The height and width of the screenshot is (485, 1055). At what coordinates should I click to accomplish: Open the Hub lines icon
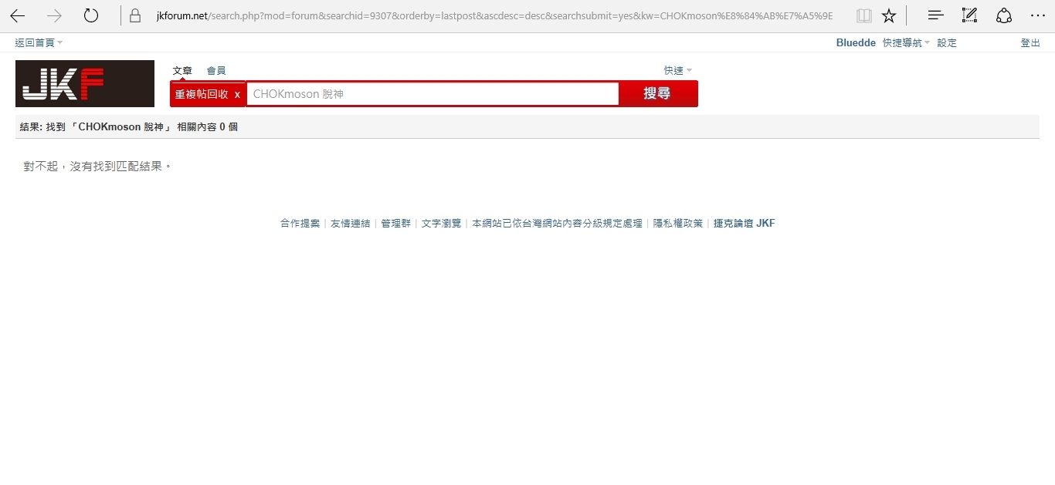pyautogui.click(x=935, y=15)
